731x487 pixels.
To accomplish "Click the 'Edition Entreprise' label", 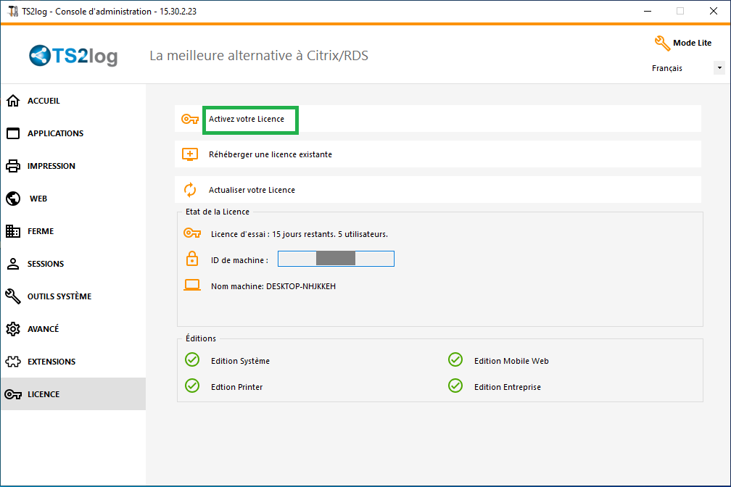I will click(x=508, y=387).
